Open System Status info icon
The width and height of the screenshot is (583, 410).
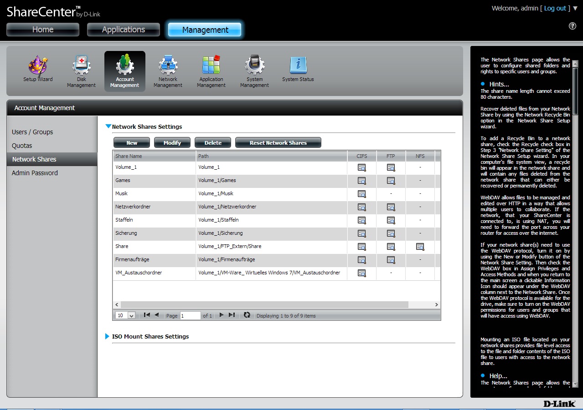298,66
